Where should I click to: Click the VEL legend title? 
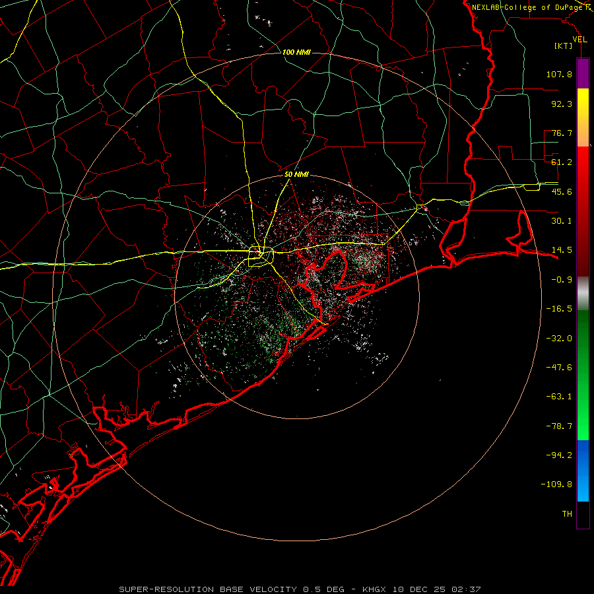(580, 40)
